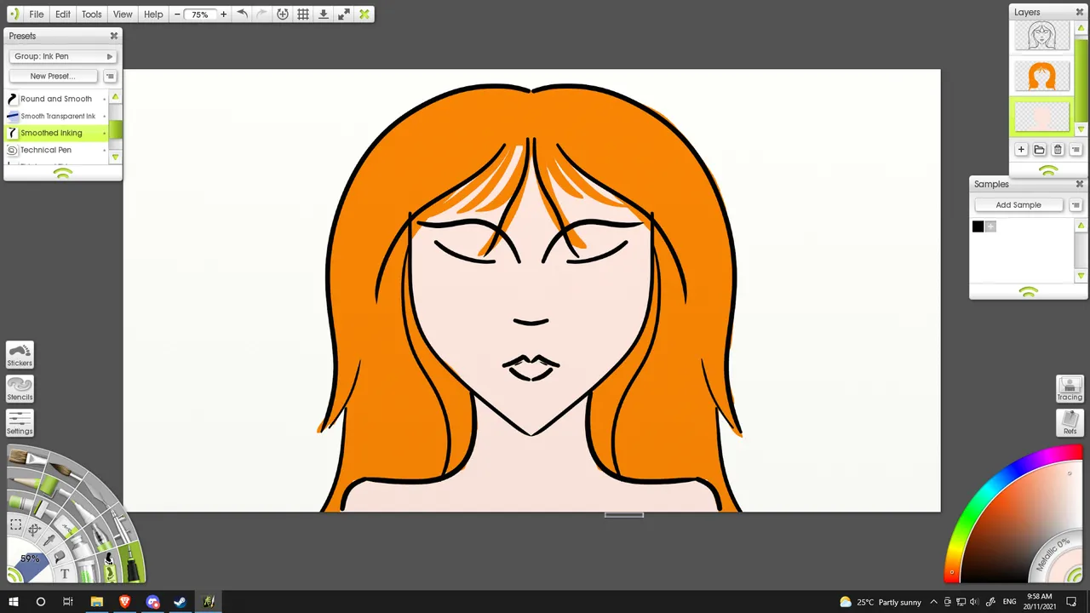
Task: Zoom out with the minus button
Action: point(177,14)
